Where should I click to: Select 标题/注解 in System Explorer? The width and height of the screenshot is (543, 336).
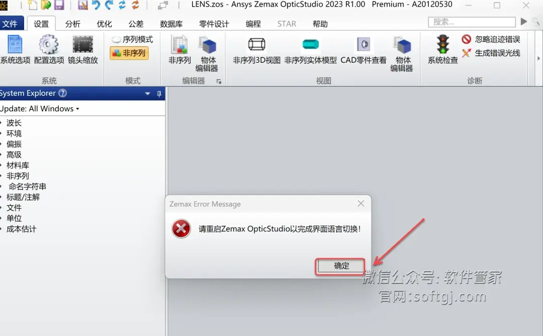coord(23,197)
